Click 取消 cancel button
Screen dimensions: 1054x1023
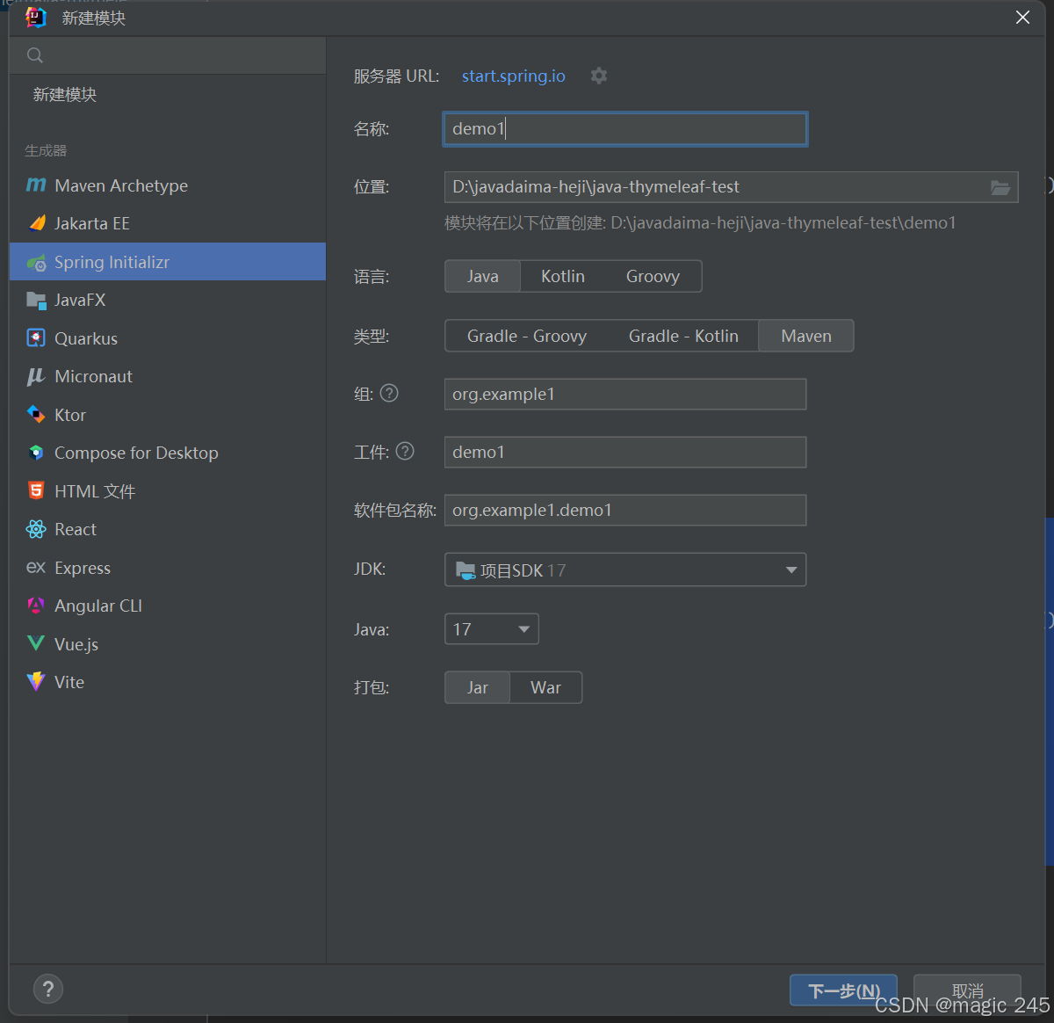click(967, 990)
